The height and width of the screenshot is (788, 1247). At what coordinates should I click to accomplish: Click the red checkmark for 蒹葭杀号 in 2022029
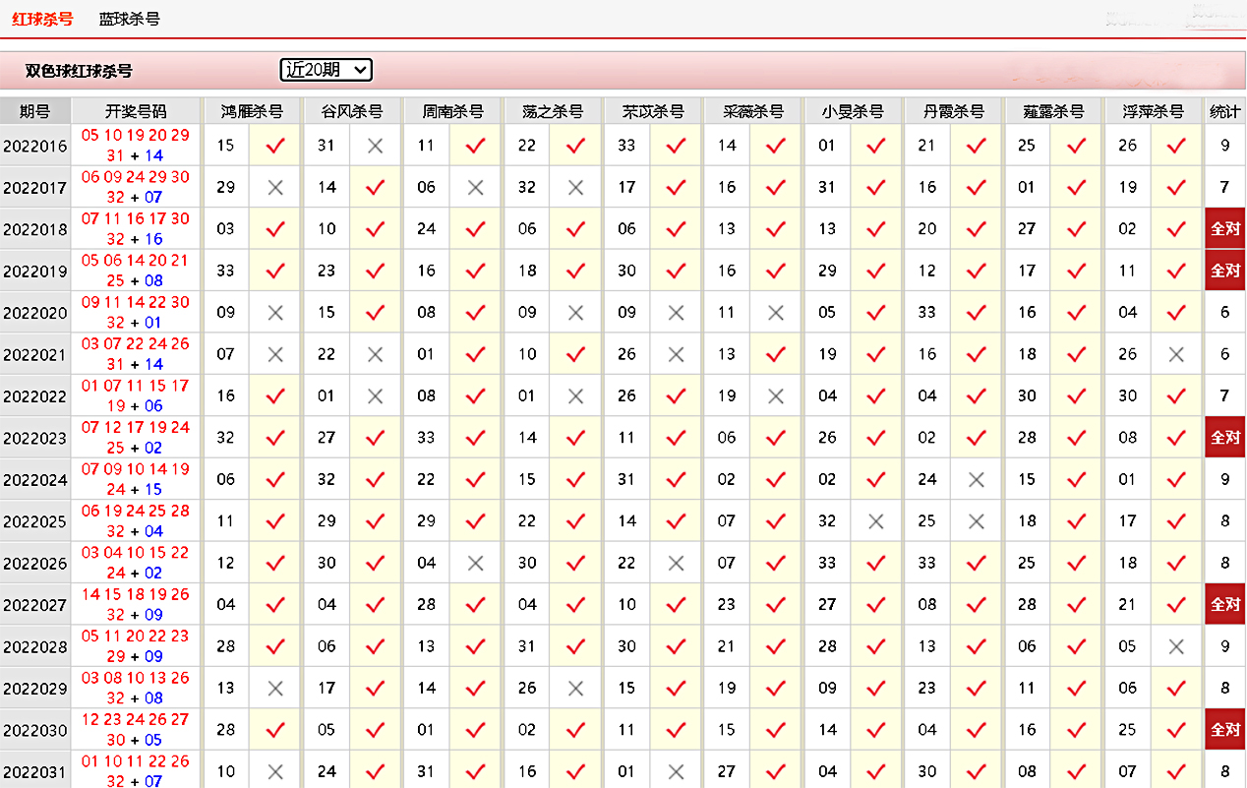[x=1077, y=689]
